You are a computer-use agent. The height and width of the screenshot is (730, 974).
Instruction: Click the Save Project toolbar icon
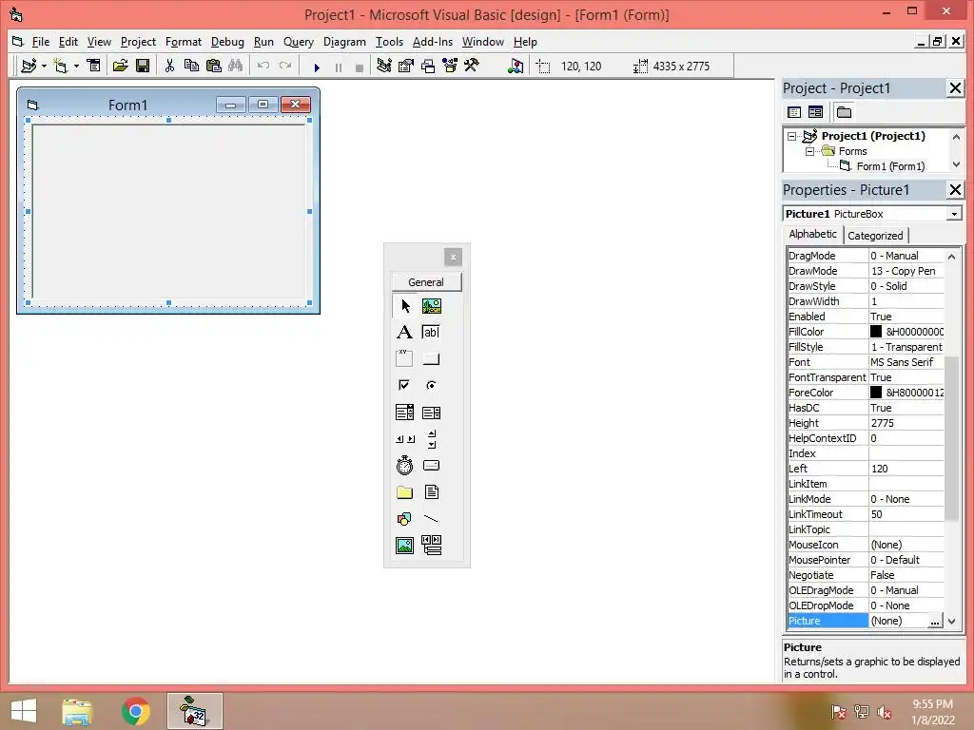[x=143, y=66]
